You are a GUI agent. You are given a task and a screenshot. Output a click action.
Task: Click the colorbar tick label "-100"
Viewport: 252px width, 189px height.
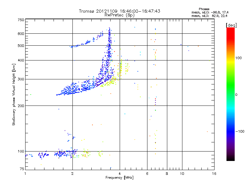(240, 131)
